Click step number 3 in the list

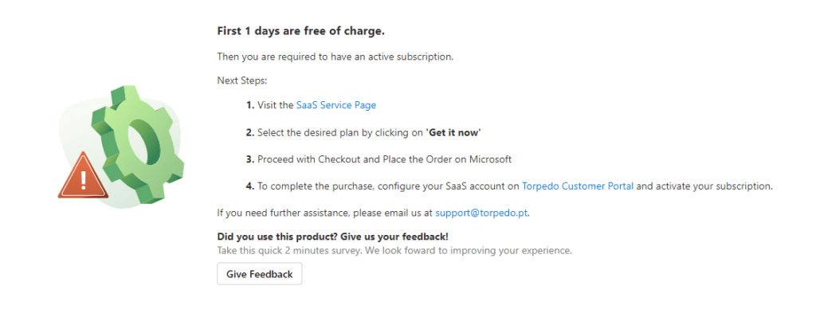(x=249, y=159)
